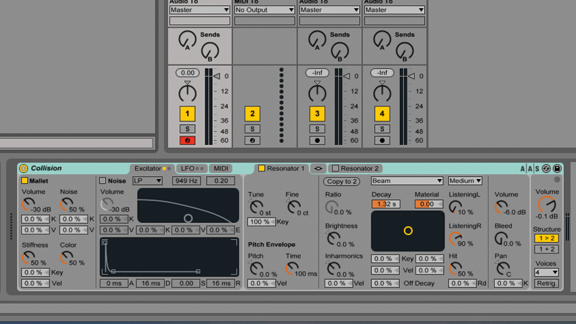The width and height of the screenshot is (576, 324).
Task: Arm track 3 for recording
Action: [x=317, y=140]
